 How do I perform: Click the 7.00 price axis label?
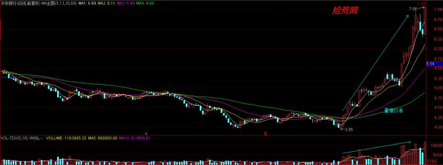(x=438, y=10)
